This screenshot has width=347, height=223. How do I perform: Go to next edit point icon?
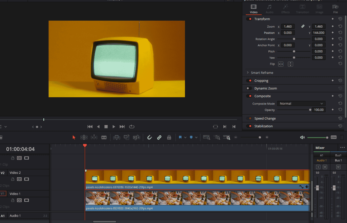click(x=225, y=127)
